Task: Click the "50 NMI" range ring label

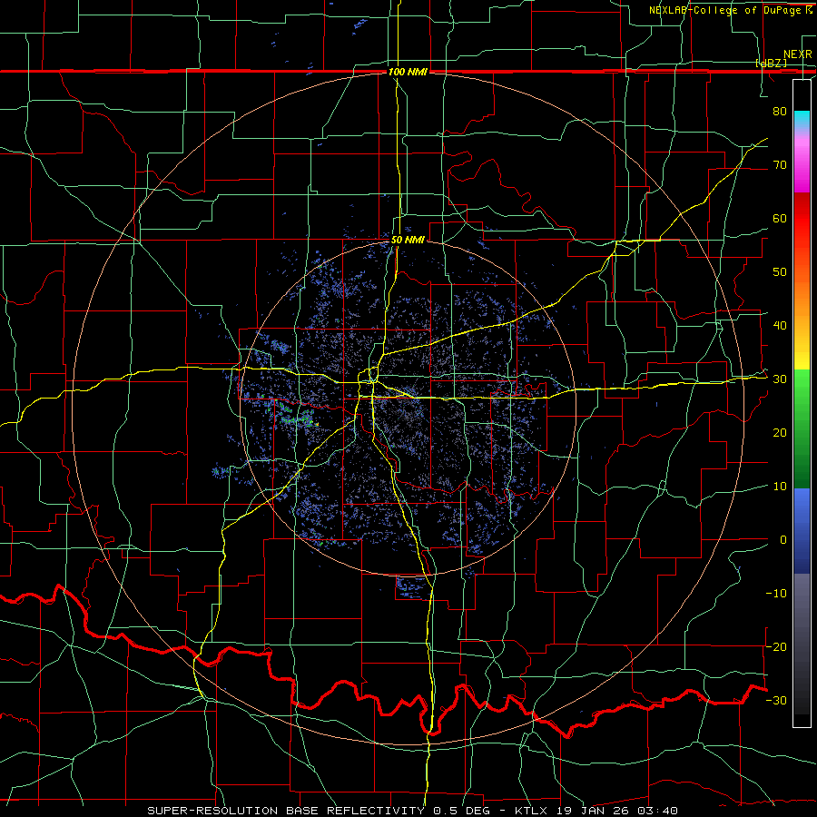Action: (408, 241)
